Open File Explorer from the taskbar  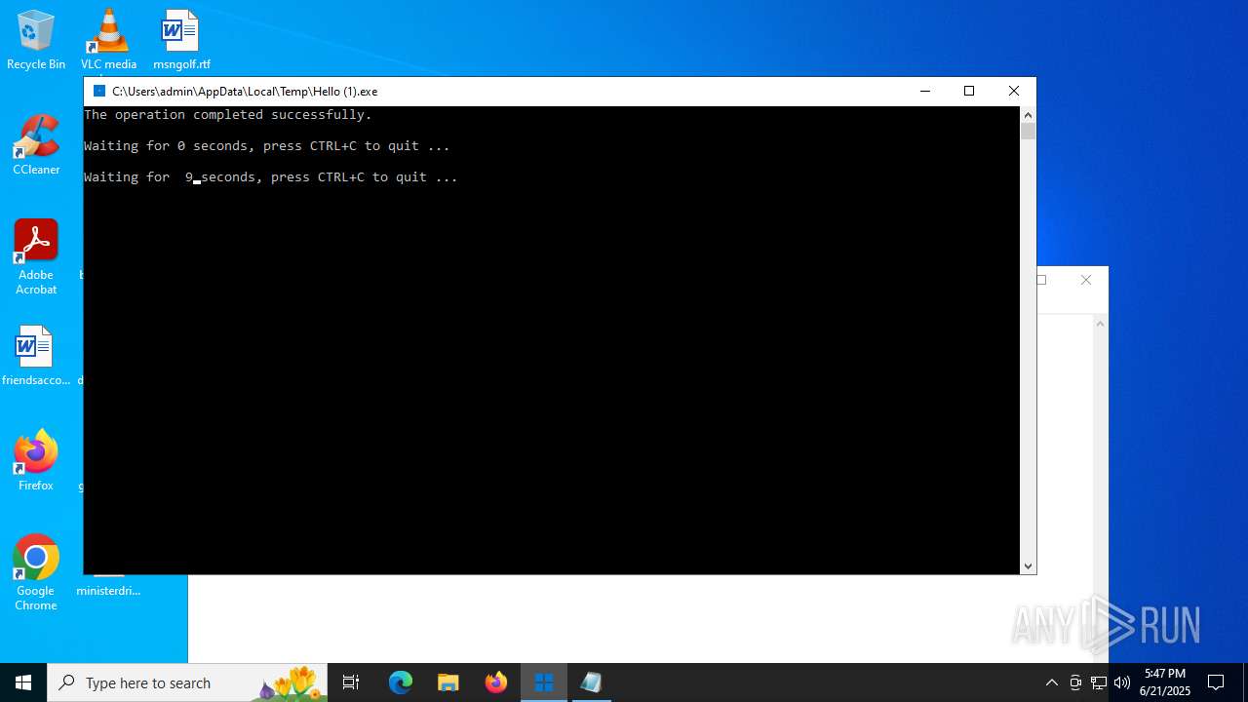(x=448, y=682)
